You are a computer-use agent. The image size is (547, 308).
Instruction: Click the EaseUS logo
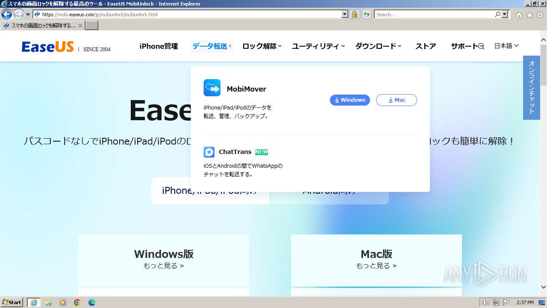click(x=48, y=47)
